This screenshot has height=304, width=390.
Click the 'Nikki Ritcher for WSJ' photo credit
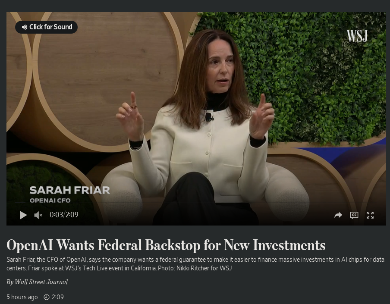pyautogui.click(x=204, y=268)
